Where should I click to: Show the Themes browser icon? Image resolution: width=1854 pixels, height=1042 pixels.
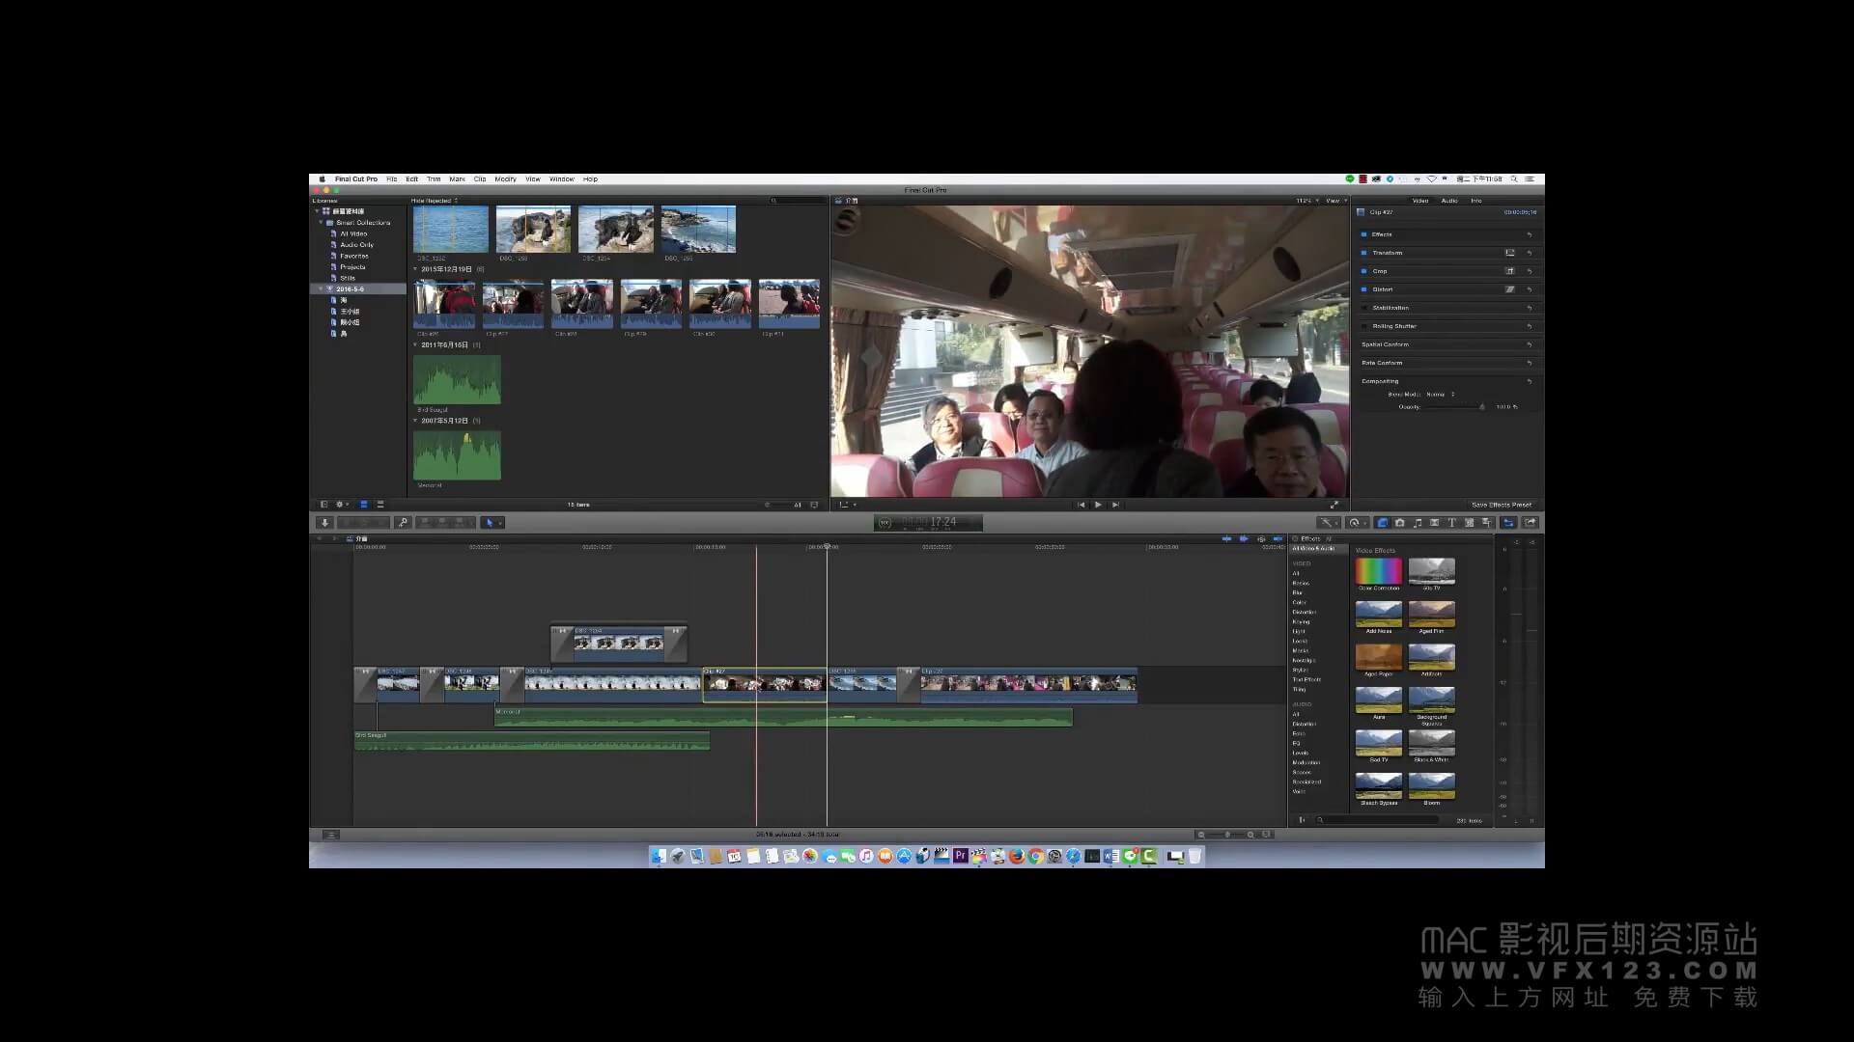[1486, 522]
